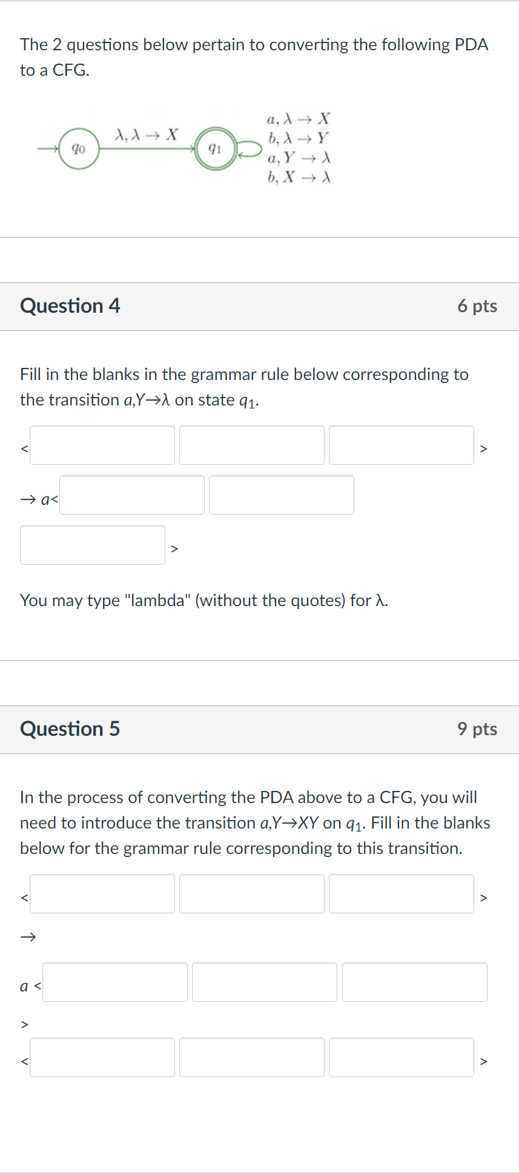519x1174 pixels.
Task: Click the blank immediately after the a< in Question 4
Action: tap(131, 495)
